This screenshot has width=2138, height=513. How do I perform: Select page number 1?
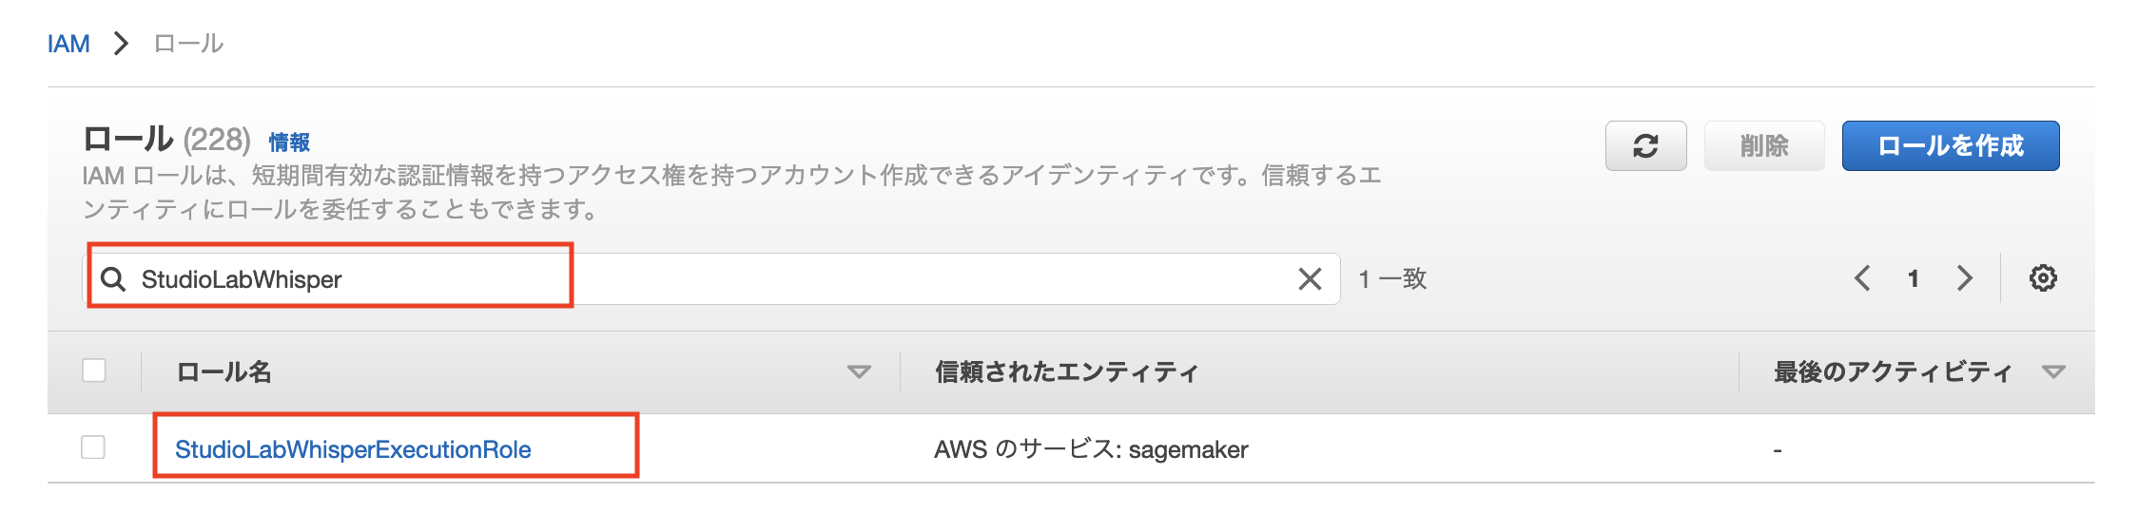[1914, 278]
